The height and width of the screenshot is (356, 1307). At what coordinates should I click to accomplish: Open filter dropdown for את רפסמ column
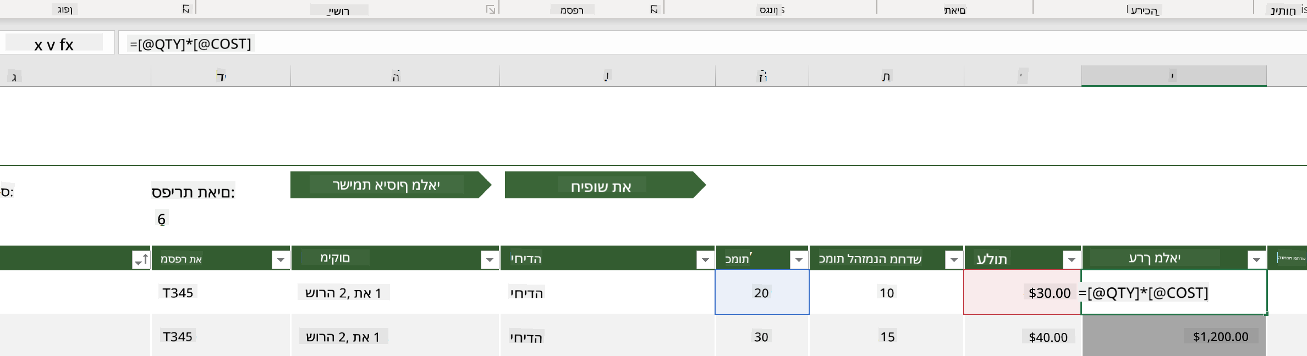(281, 259)
